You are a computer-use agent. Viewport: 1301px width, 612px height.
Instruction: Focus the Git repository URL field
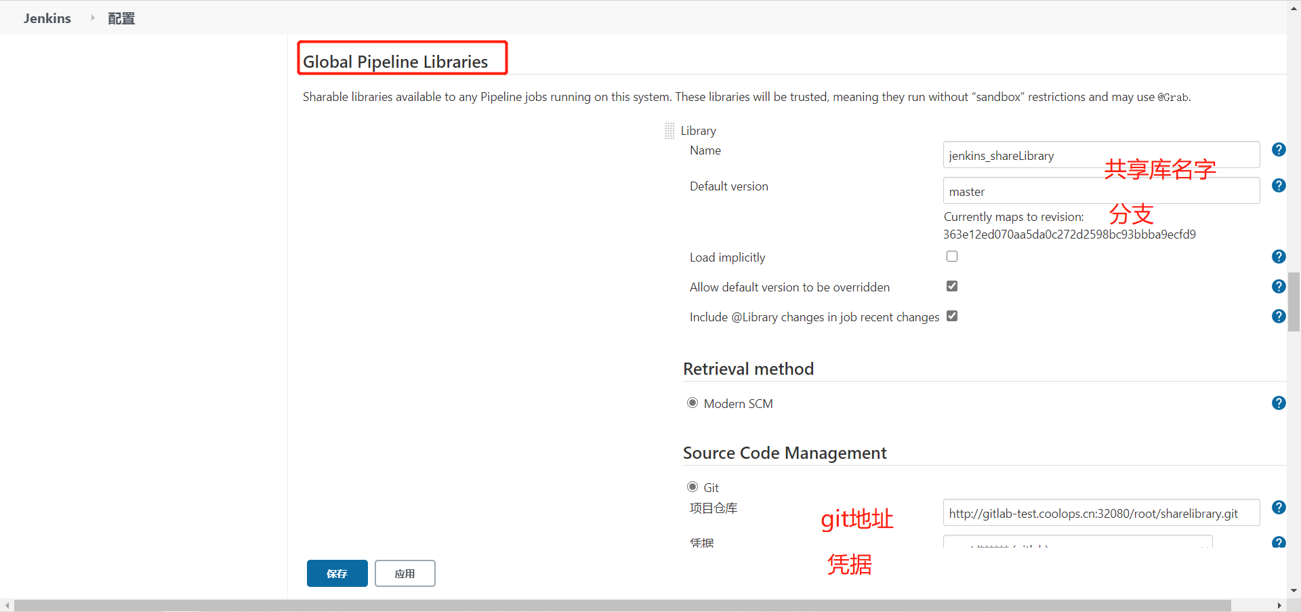coord(1101,512)
